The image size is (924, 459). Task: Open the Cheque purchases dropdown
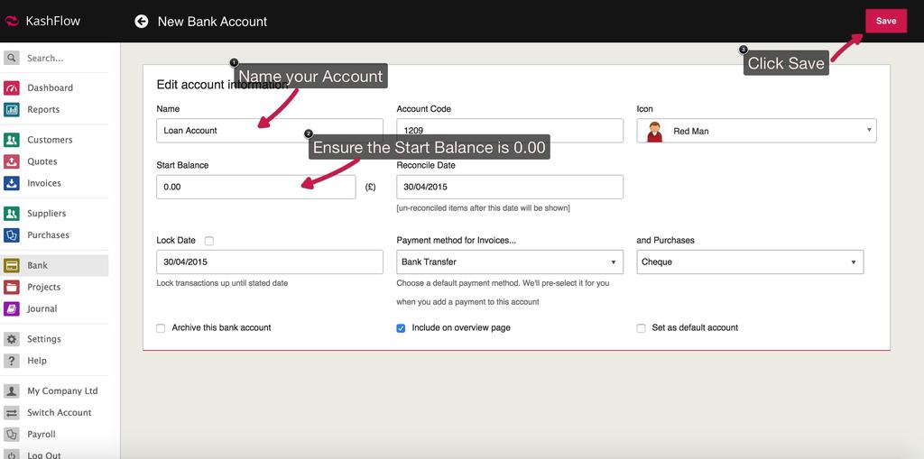[749, 262]
